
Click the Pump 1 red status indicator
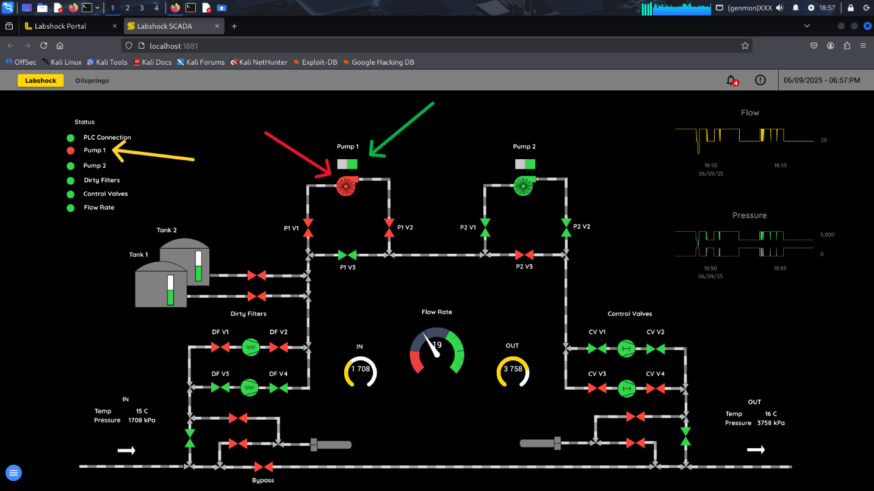[x=71, y=151]
